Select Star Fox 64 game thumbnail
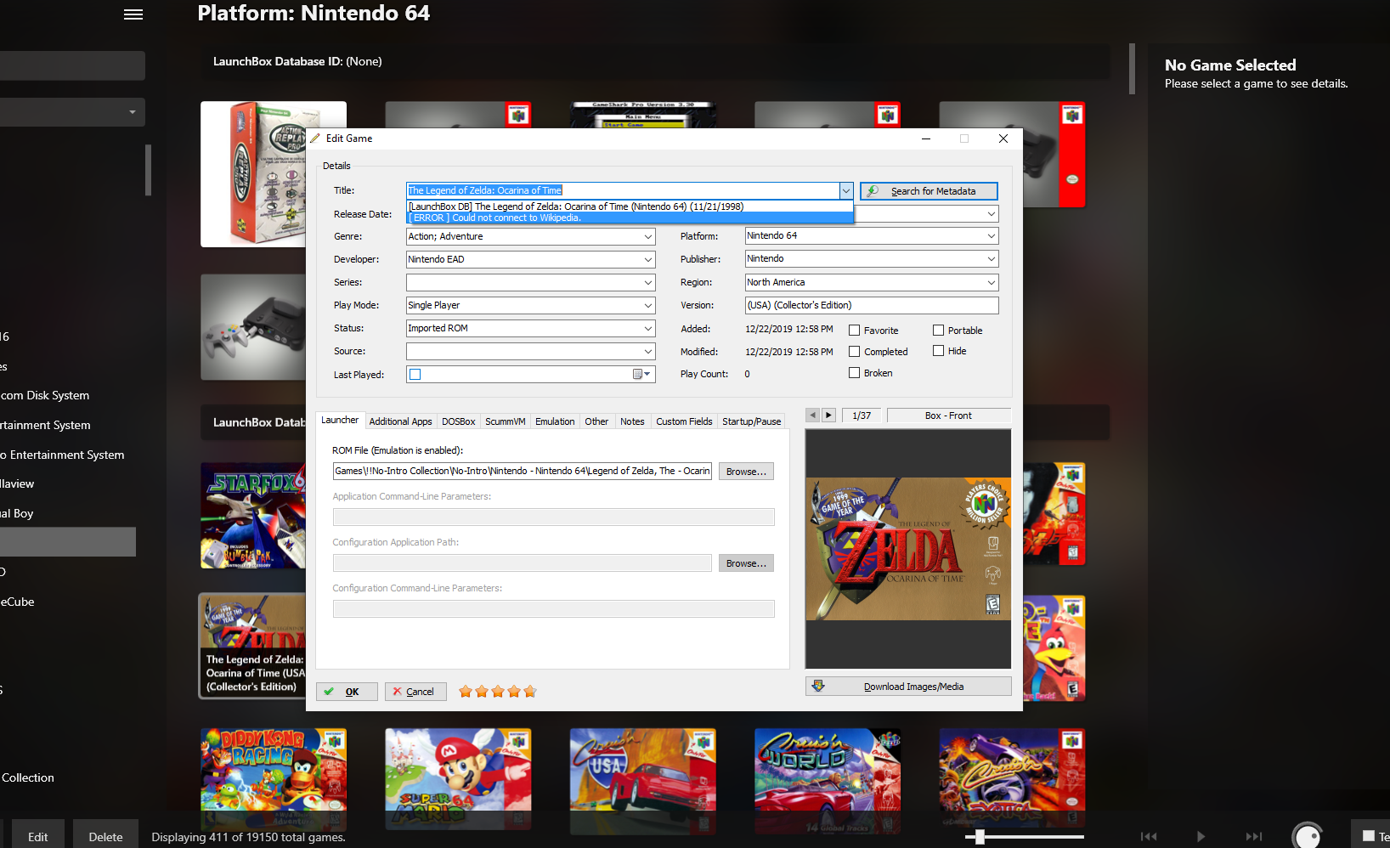 (x=253, y=516)
